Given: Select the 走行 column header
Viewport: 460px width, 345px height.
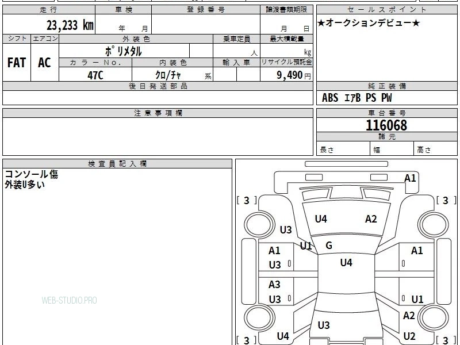Looking at the screenshot, I should click(x=49, y=10).
